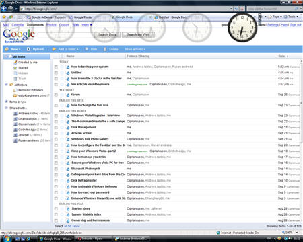Open the Add to folder dropdown

pos(65,49)
